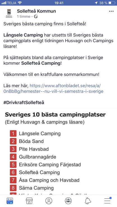117x207 pixels.
Task: Tap the Sollefteå Kommun profile picture
Action: [9, 14]
